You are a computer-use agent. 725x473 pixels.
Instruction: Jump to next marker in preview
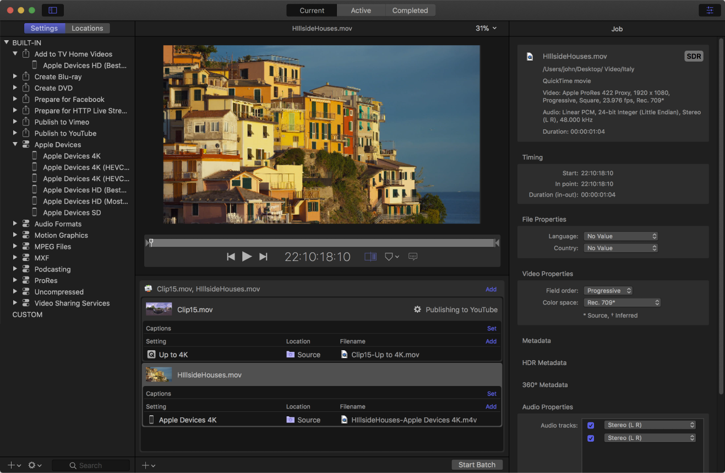[263, 257]
